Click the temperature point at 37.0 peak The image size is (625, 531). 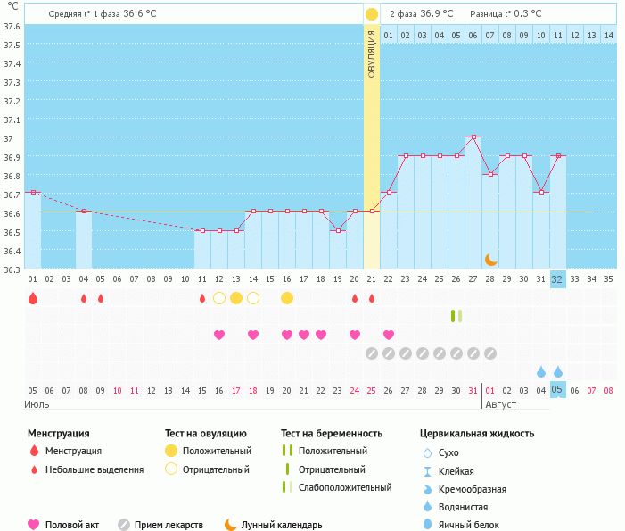point(473,137)
